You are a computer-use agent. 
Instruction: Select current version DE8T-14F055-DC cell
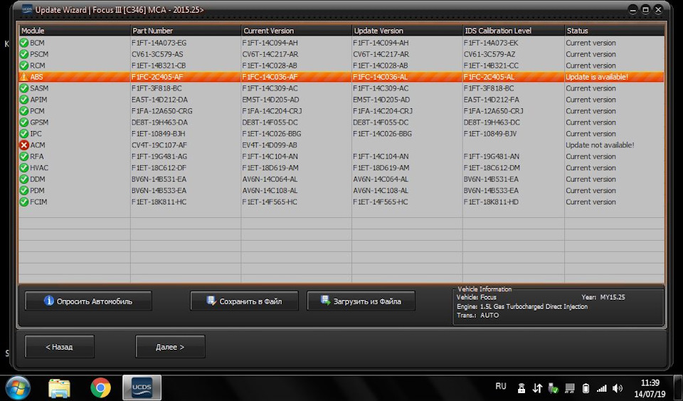click(270, 123)
